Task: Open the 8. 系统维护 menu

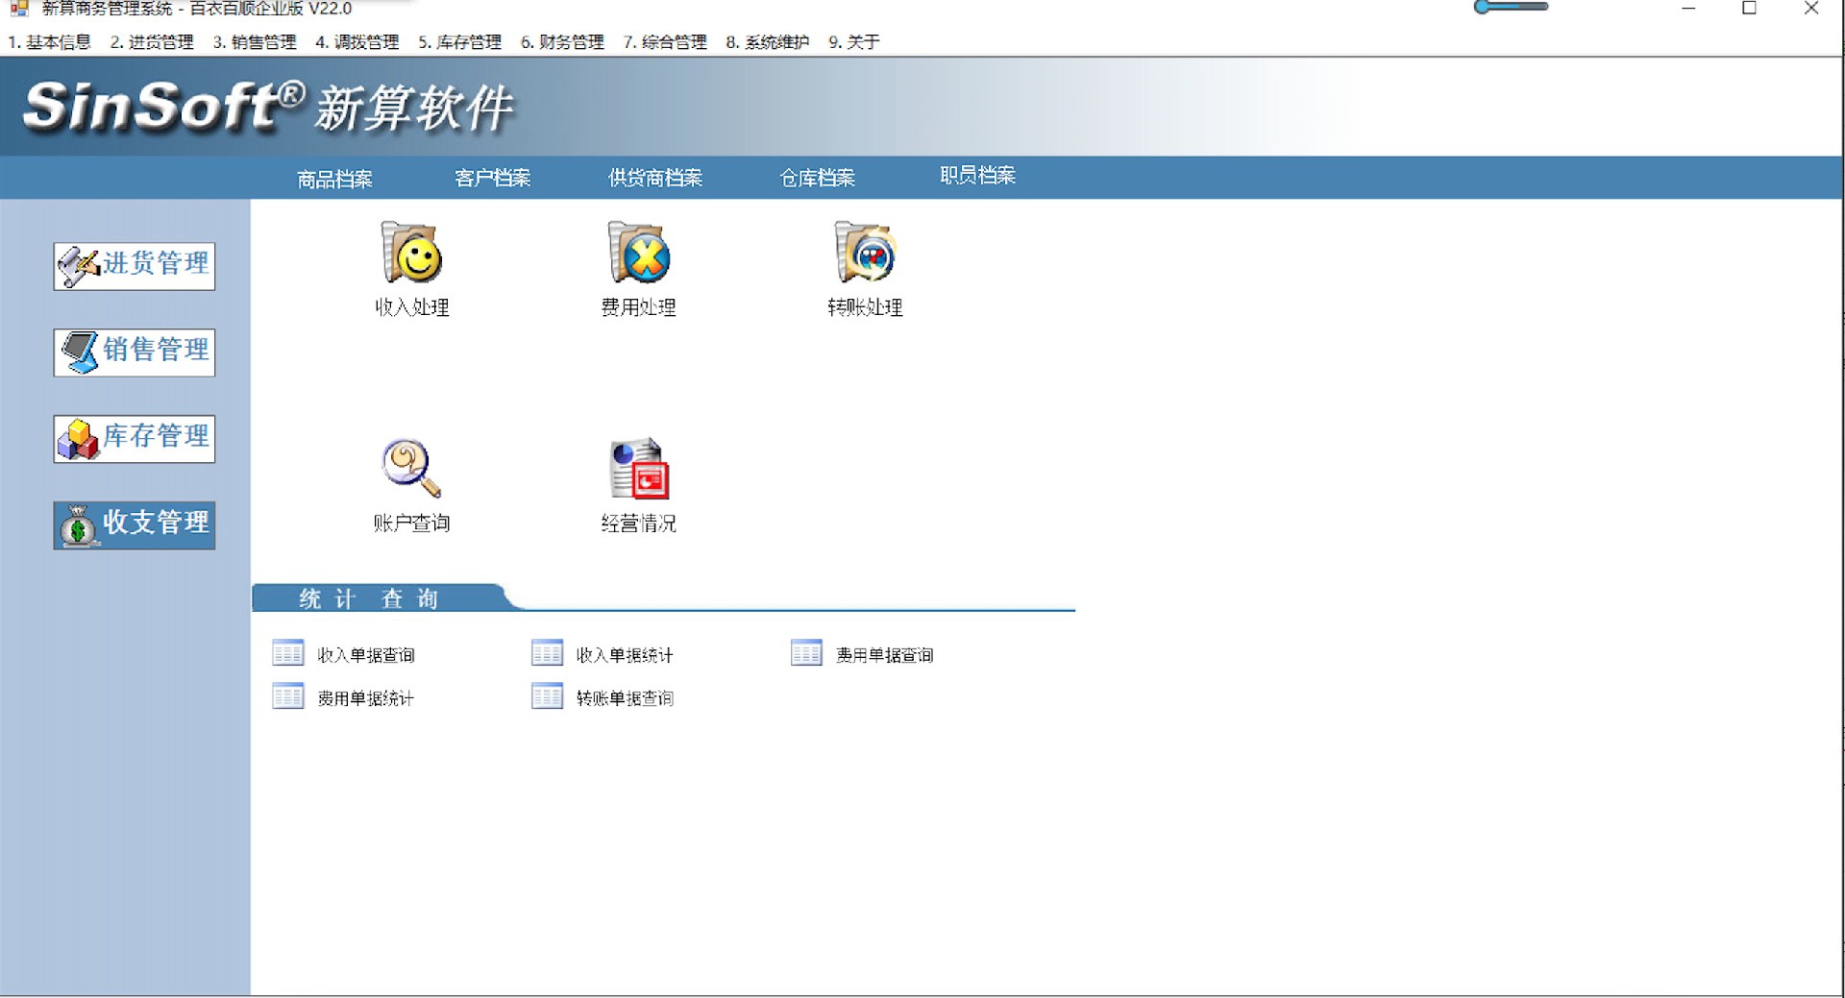Action: (768, 42)
